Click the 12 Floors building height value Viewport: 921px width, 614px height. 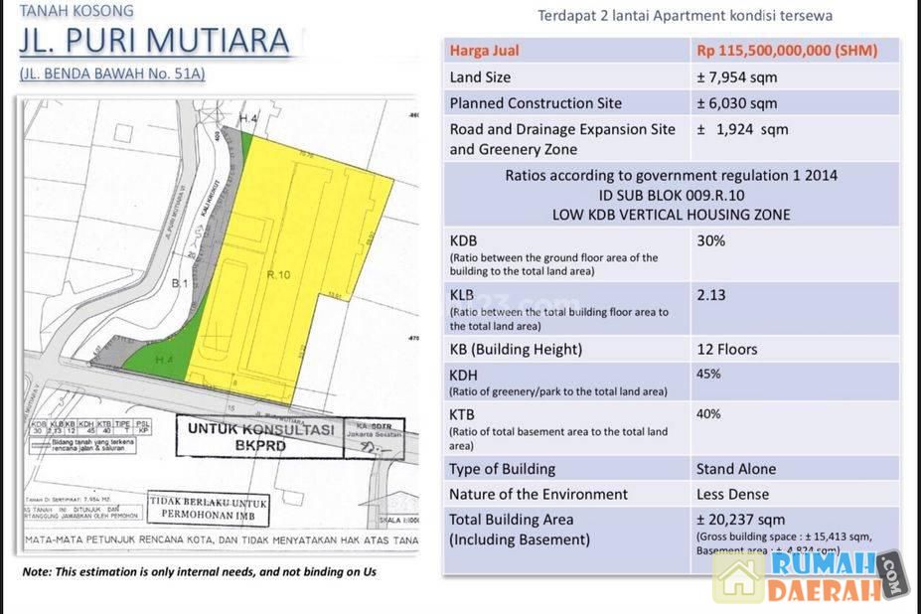727,350
